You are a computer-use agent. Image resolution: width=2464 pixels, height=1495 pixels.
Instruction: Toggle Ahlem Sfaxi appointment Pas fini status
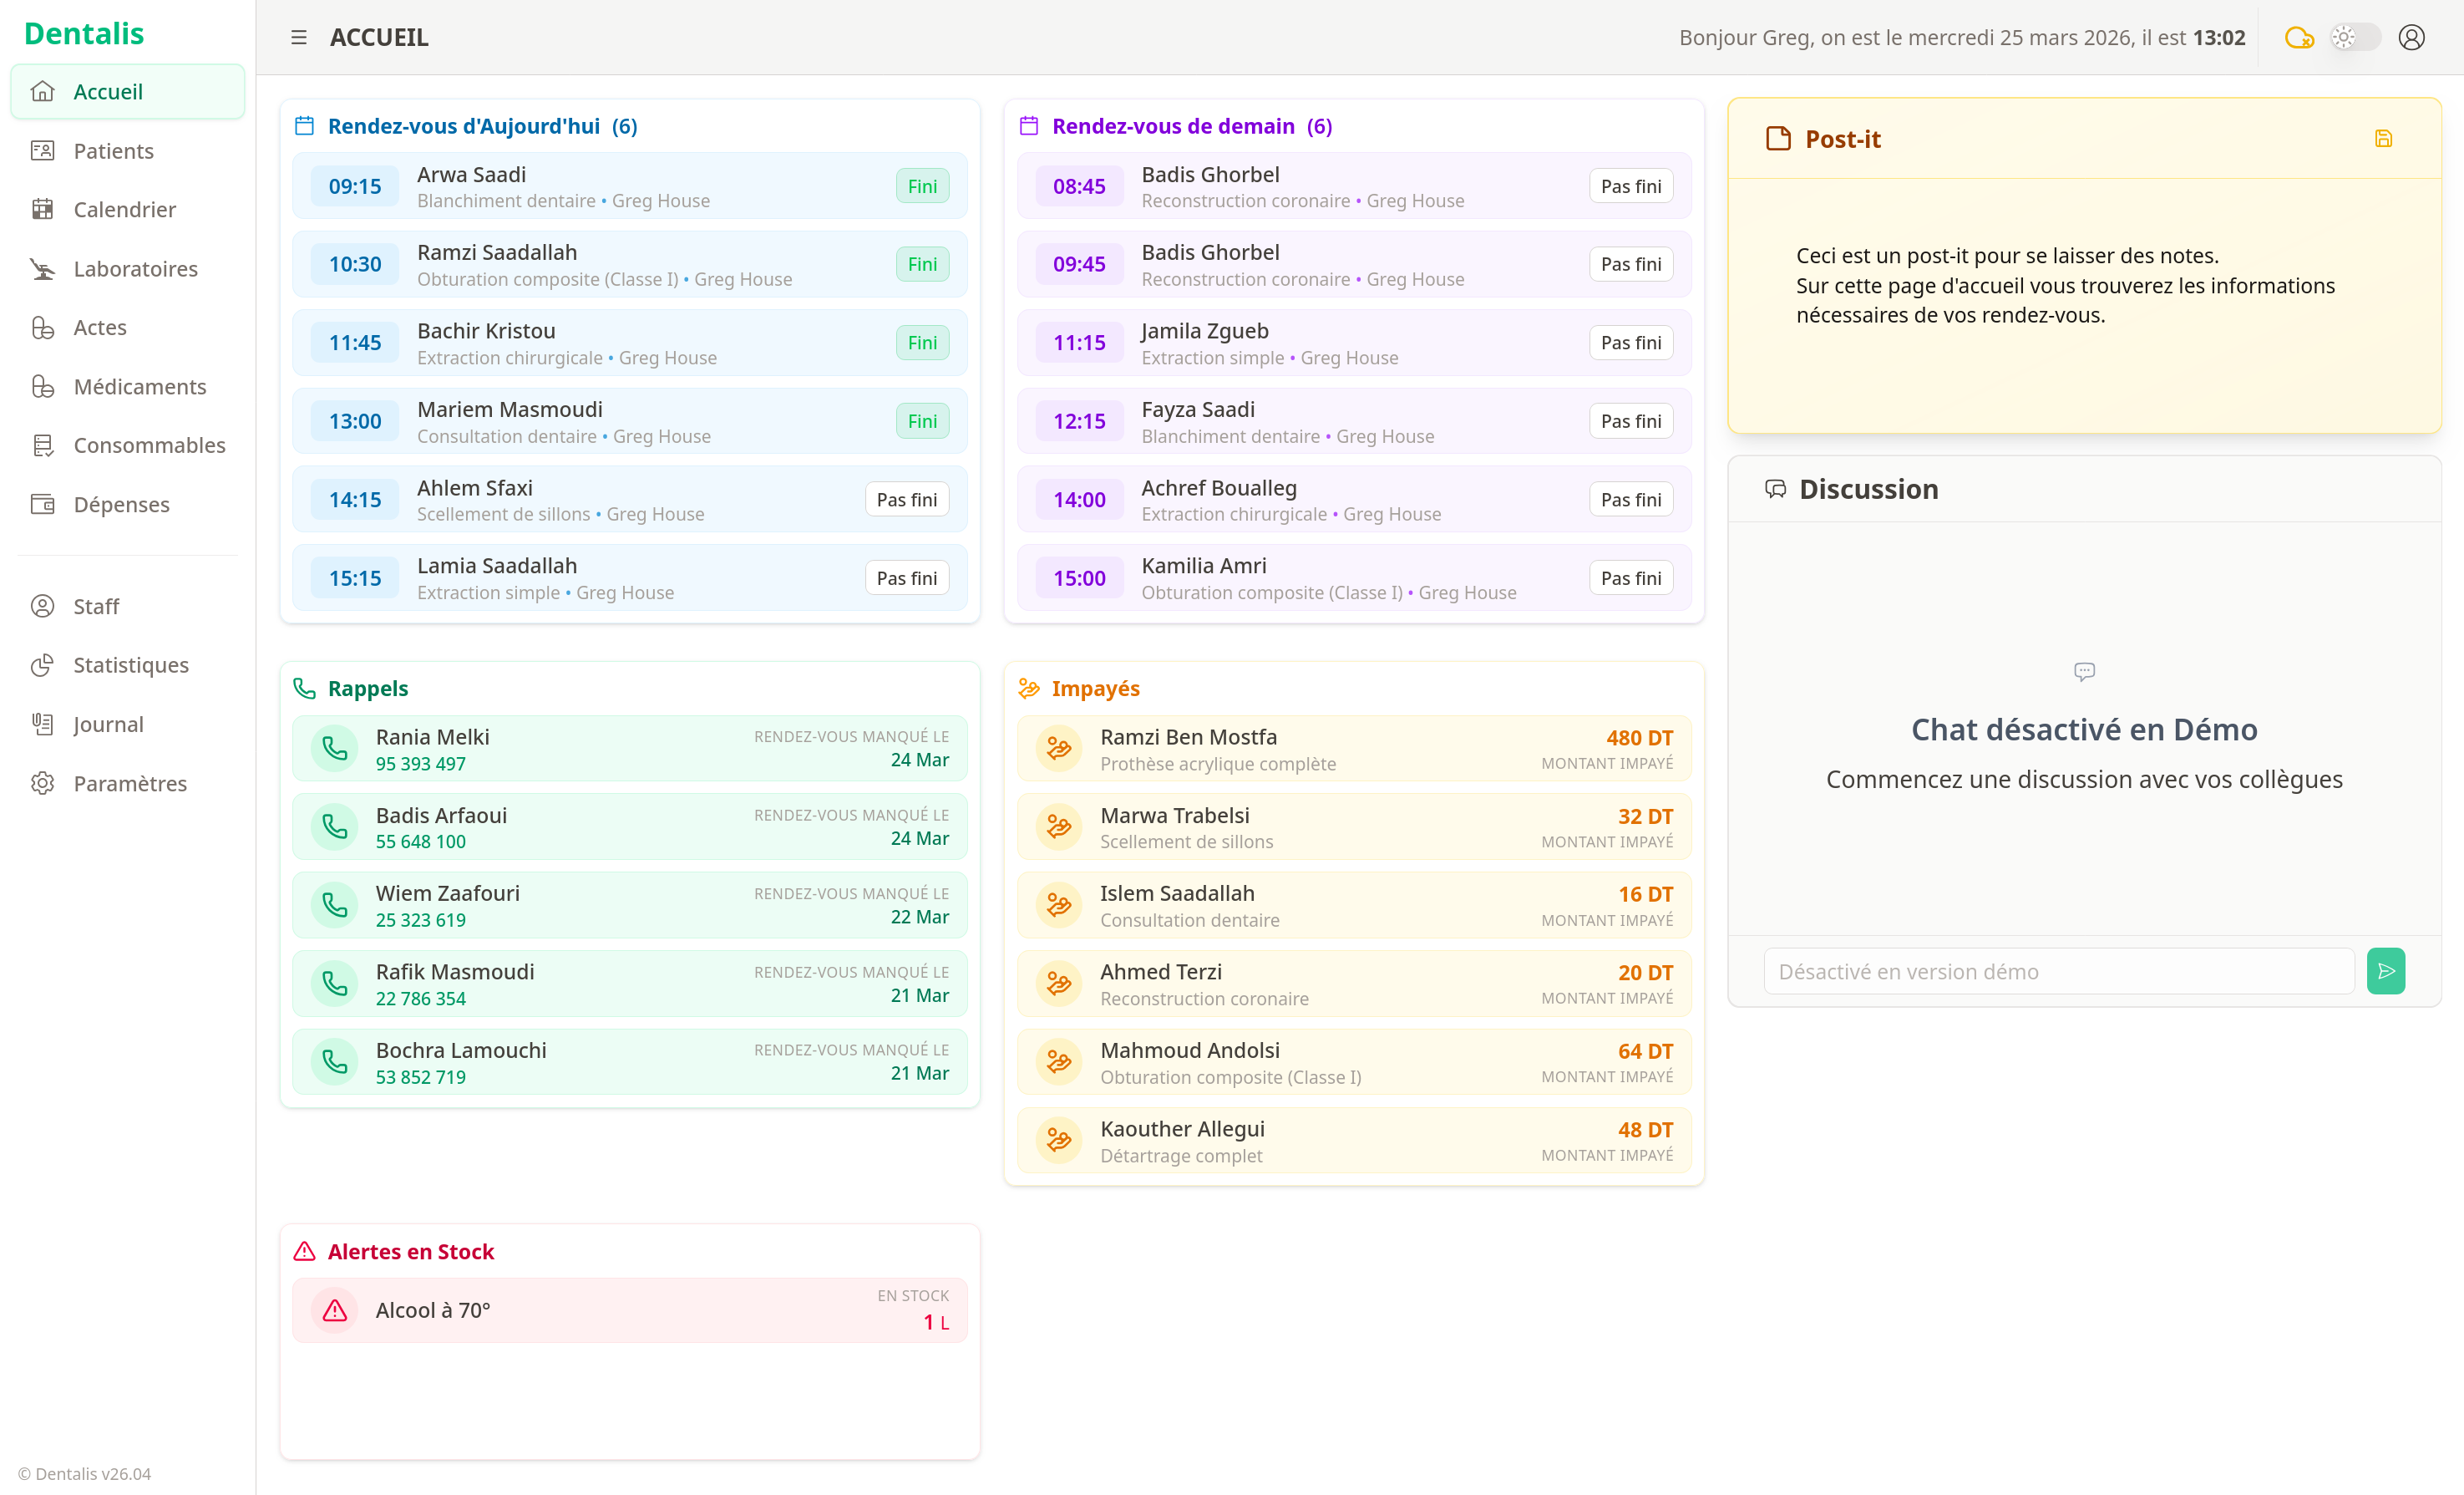point(906,500)
